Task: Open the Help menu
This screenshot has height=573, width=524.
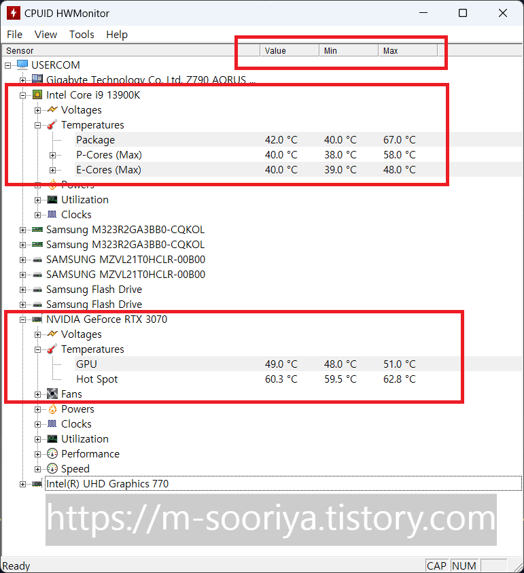Action: (x=117, y=35)
